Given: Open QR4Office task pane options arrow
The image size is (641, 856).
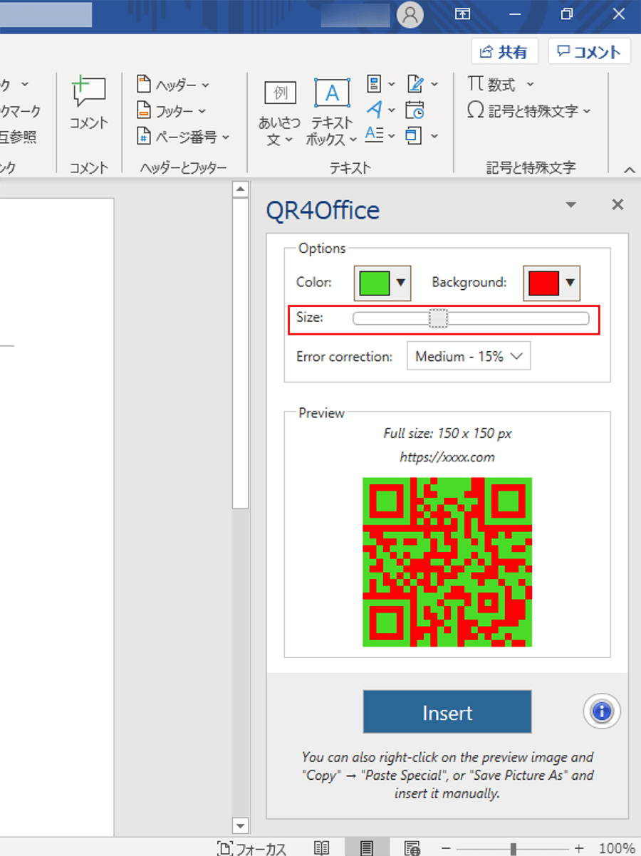Looking at the screenshot, I should [570, 205].
